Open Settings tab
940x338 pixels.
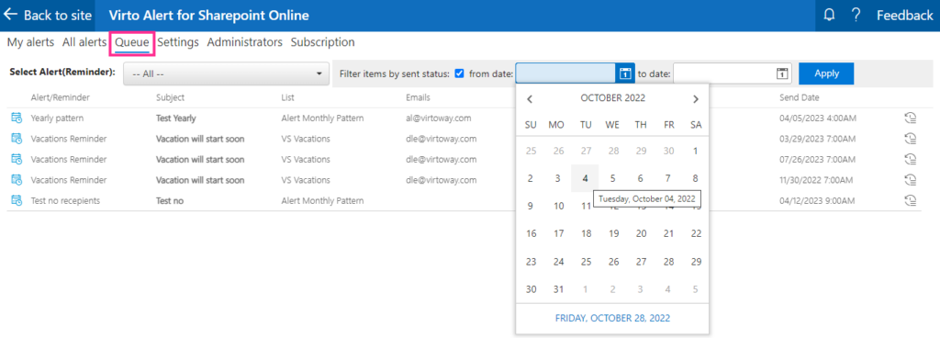point(178,42)
